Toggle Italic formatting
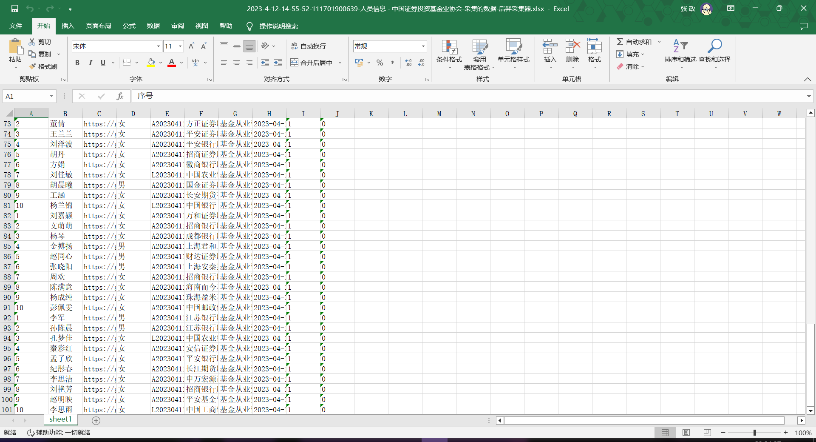The image size is (816, 442). click(90, 63)
